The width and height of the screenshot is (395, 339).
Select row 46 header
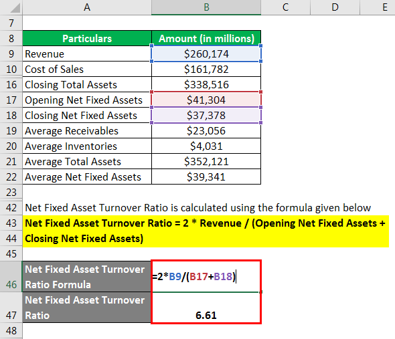11,277
